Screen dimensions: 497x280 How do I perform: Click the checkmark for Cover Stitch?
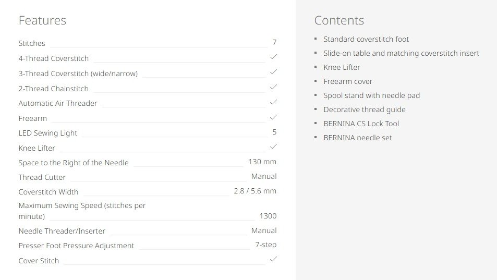point(273,259)
